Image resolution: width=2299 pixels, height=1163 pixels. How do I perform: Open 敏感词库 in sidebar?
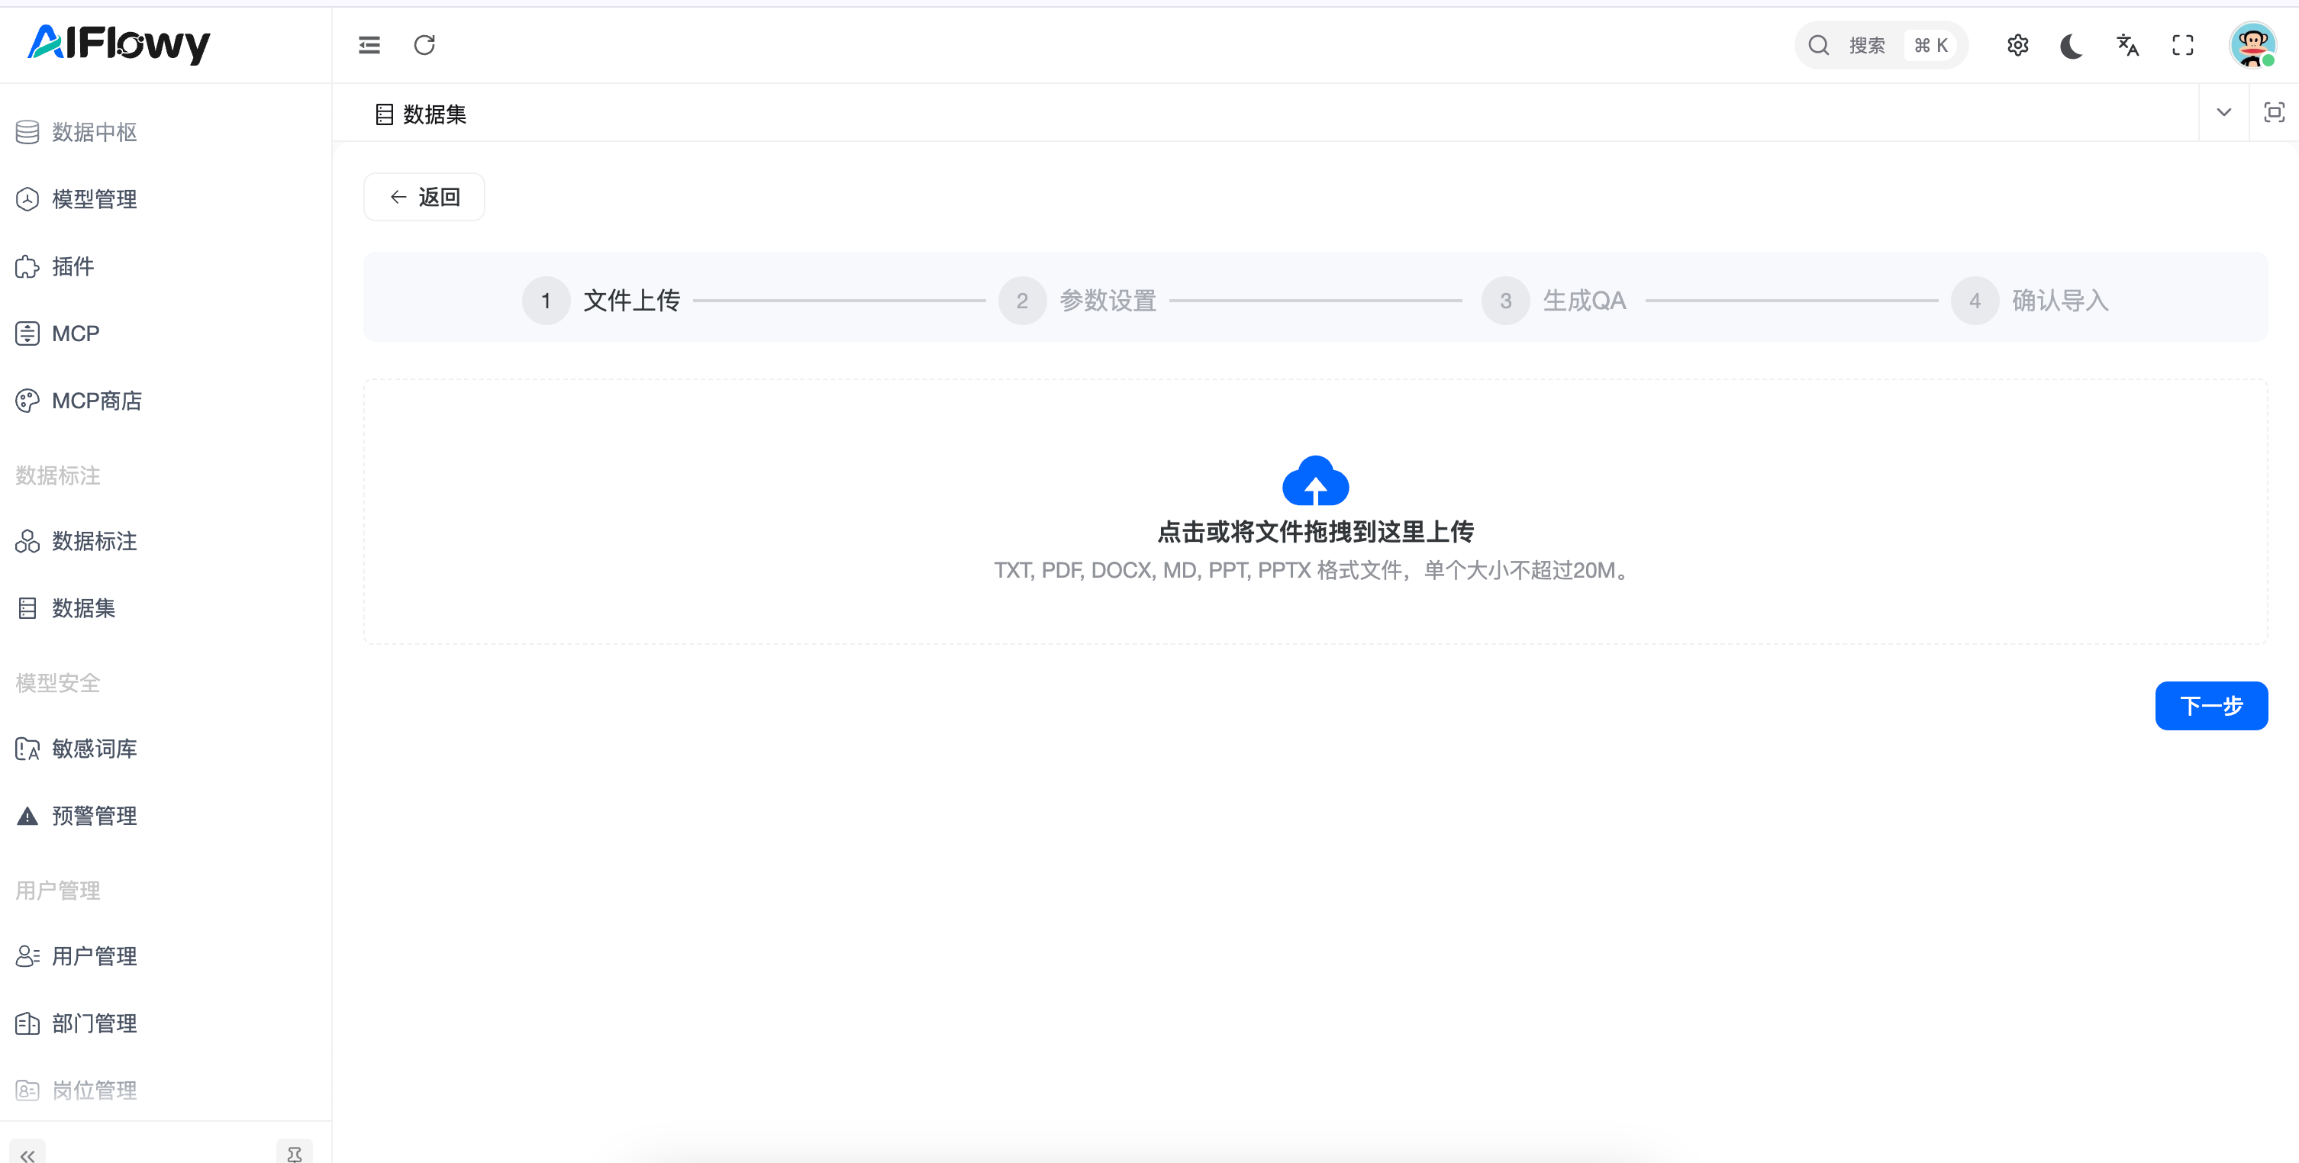[94, 749]
